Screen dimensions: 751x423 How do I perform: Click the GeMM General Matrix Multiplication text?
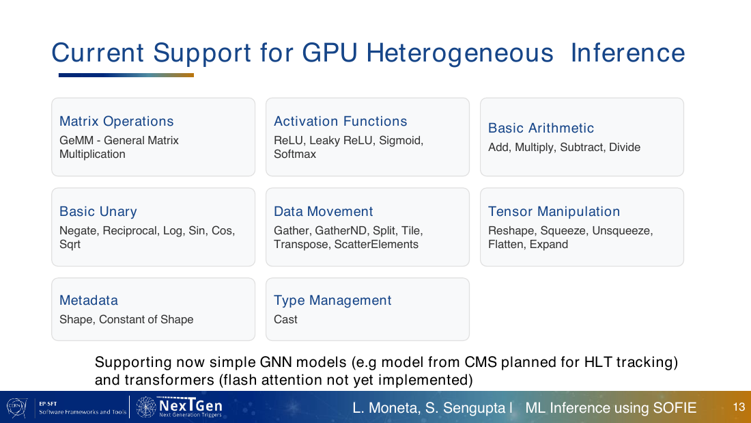coord(119,147)
